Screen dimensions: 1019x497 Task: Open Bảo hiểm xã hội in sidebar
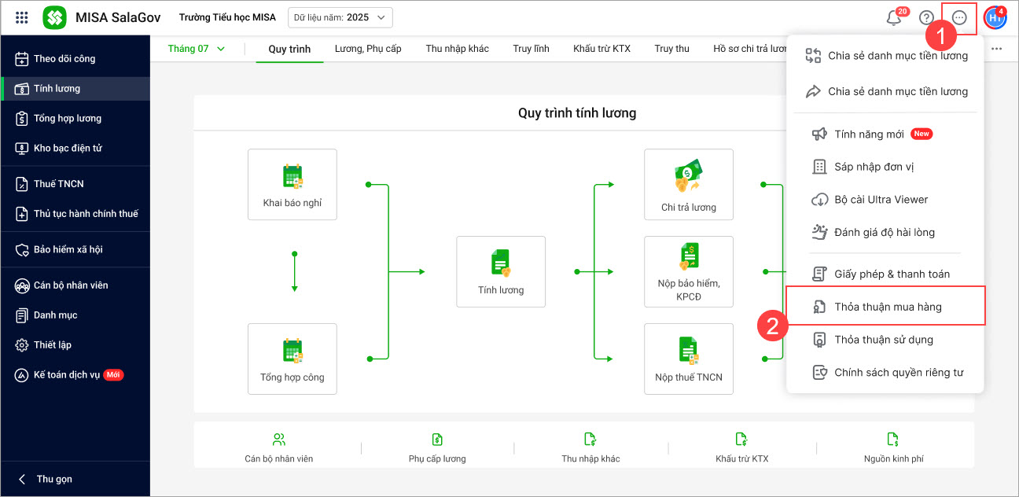[68, 249]
